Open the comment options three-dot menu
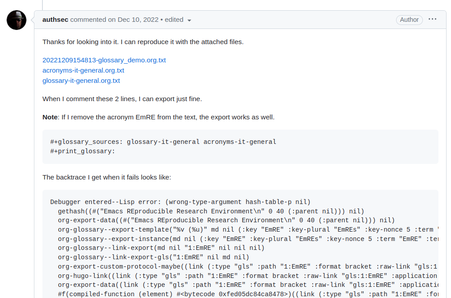Image resolution: width=451 pixels, height=298 pixels. tap(432, 19)
